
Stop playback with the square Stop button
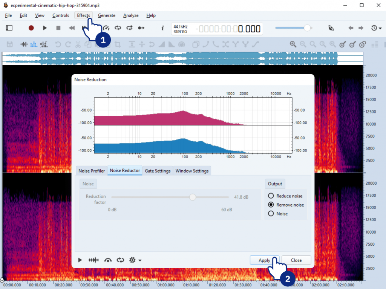pyautogui.click(x=58, y=28)
